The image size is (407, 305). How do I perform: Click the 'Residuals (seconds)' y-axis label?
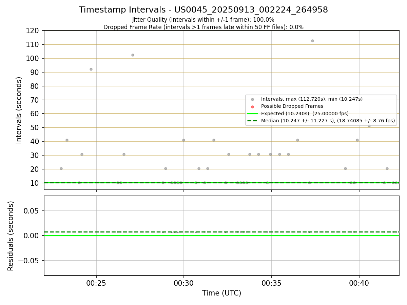click(x=11, y=236)
